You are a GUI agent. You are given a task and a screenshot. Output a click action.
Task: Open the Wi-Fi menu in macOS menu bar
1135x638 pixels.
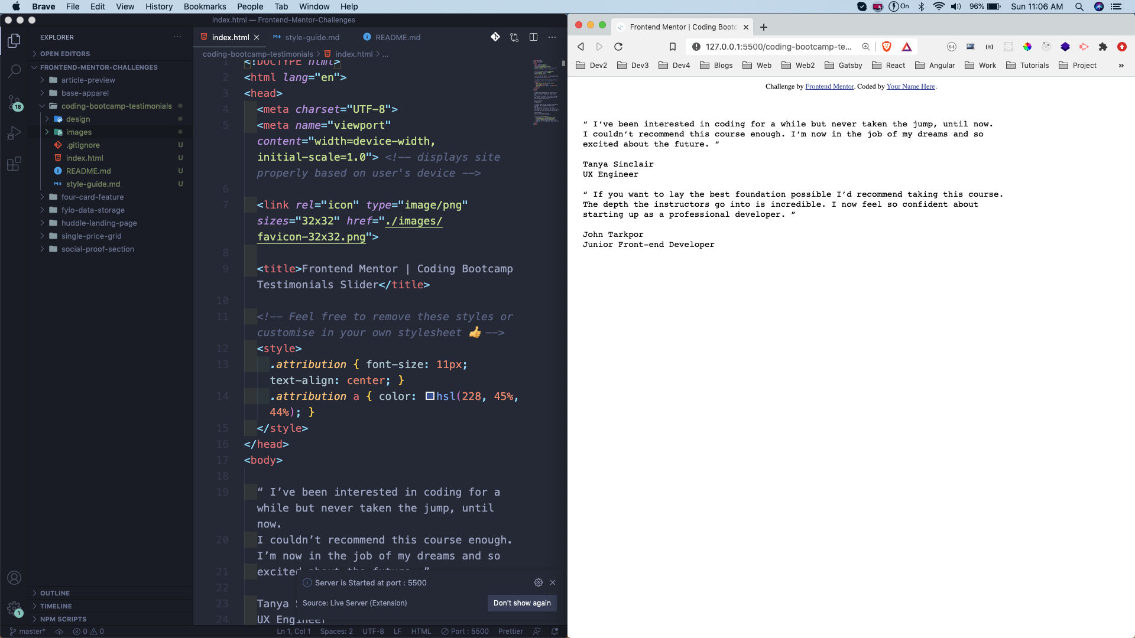point(939,6)
